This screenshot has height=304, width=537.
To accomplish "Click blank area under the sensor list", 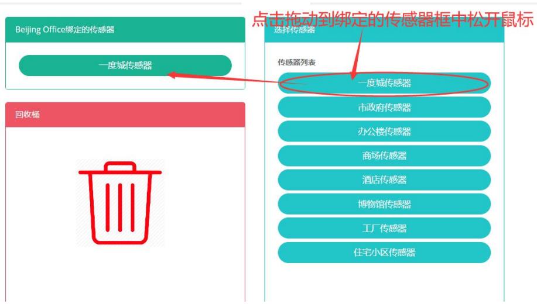I will [384, 284].
